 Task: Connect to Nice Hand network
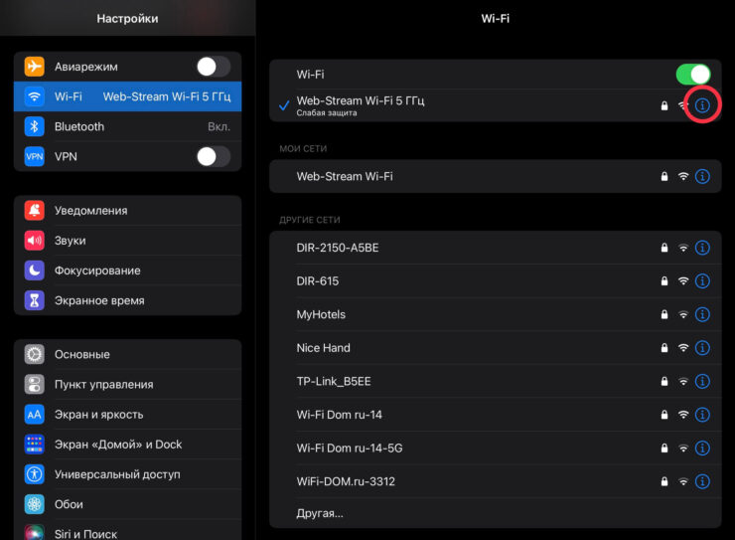click(495, 348)
